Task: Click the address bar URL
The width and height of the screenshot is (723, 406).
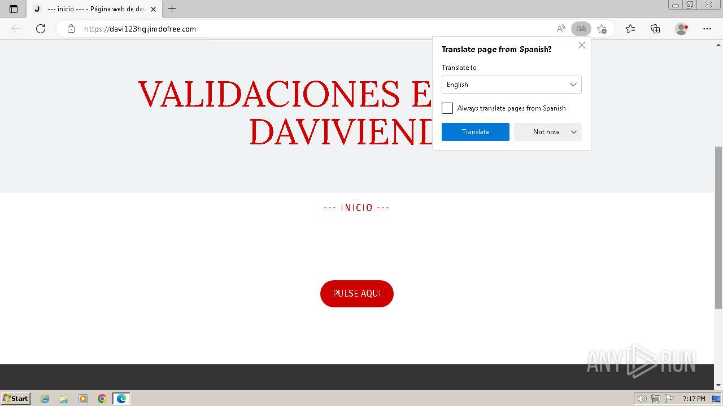Action: [140, 29]
